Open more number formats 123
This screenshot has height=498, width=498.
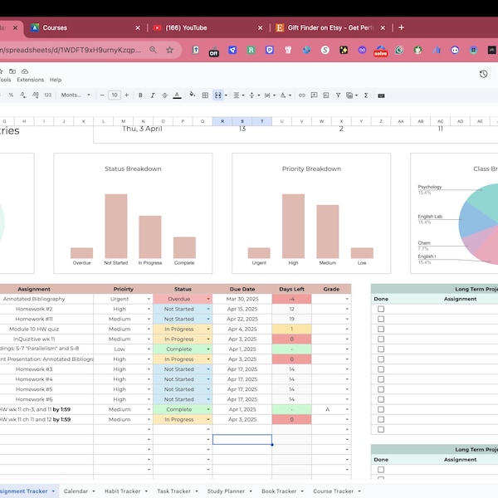tap(47, 95)
